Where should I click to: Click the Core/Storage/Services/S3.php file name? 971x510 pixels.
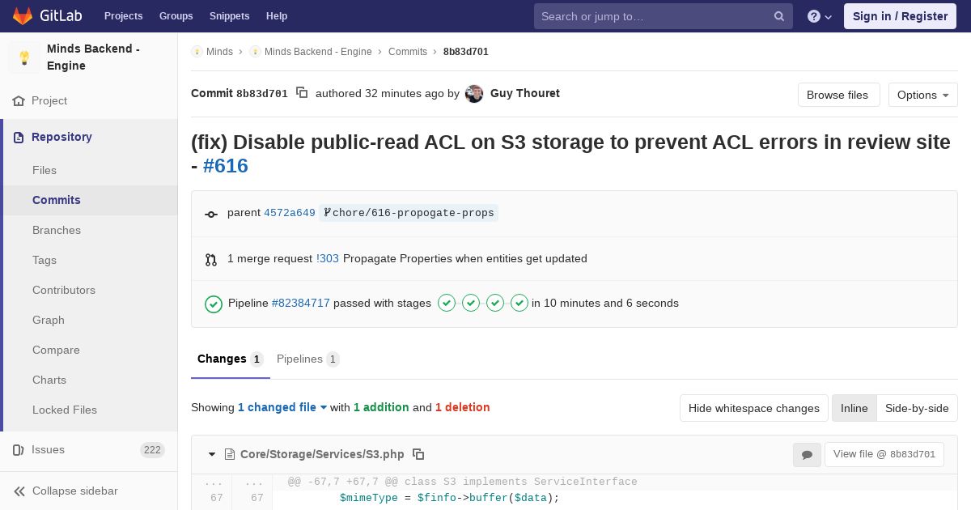[x=322, y=454]
